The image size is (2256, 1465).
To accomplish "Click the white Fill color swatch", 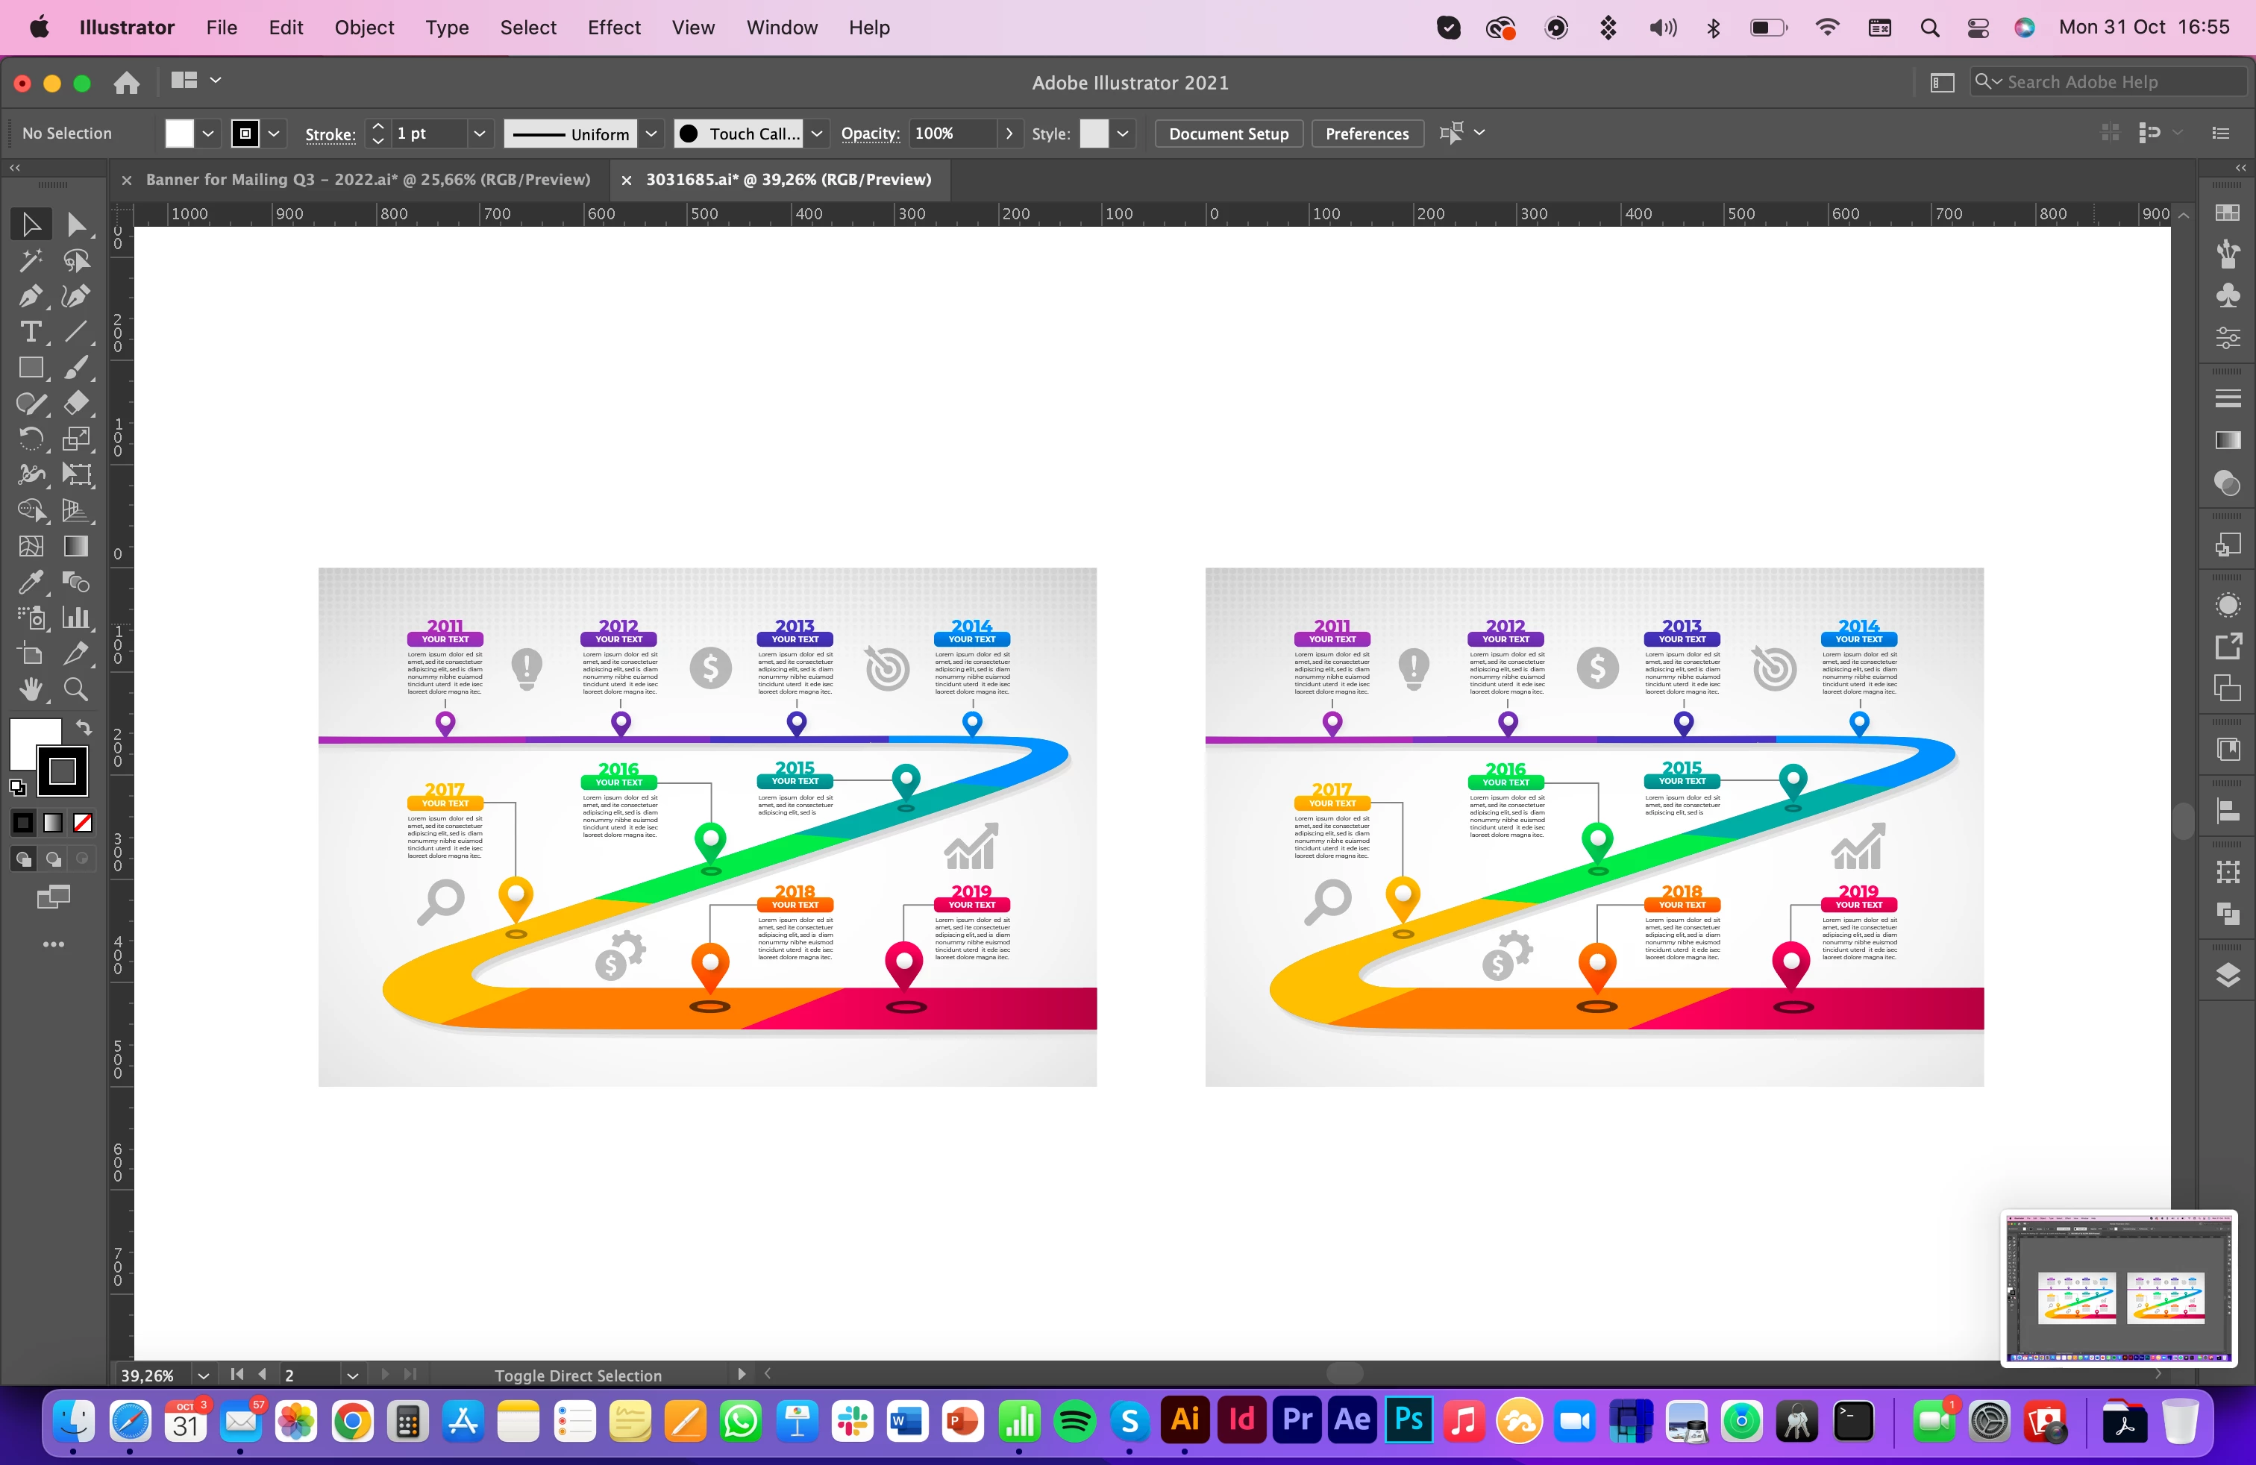I will click(179, 134).
